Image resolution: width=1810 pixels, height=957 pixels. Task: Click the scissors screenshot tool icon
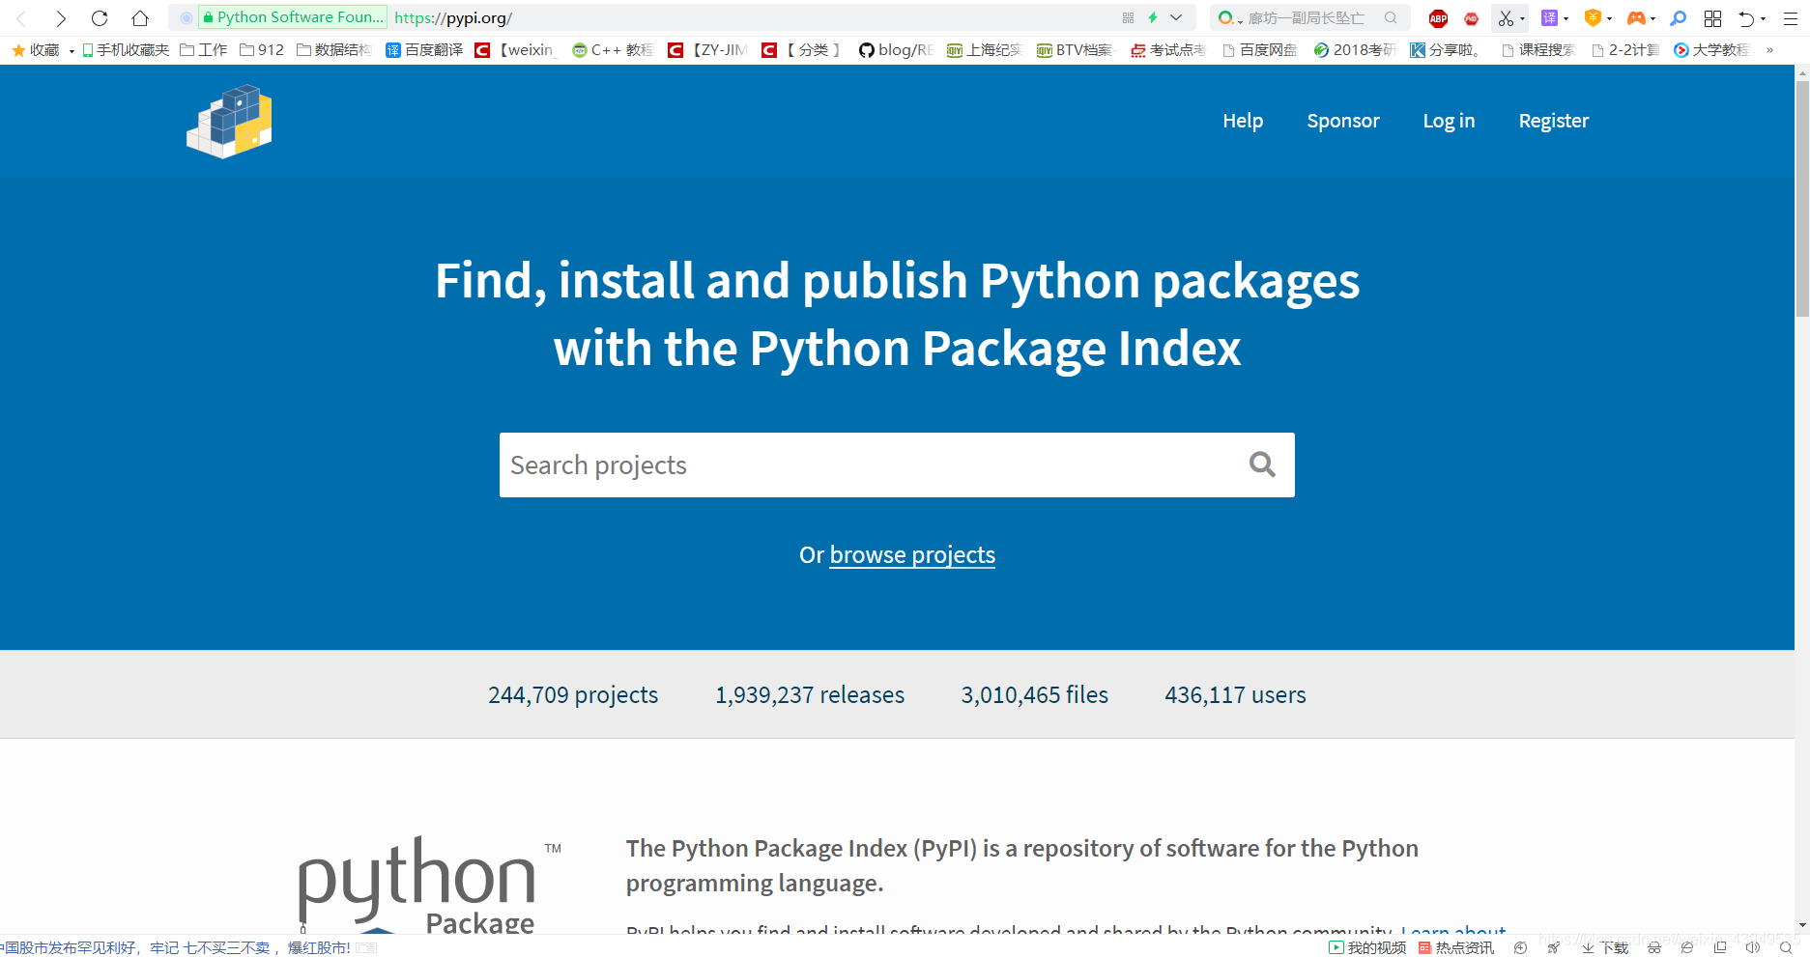click(x=1506, y=18)
